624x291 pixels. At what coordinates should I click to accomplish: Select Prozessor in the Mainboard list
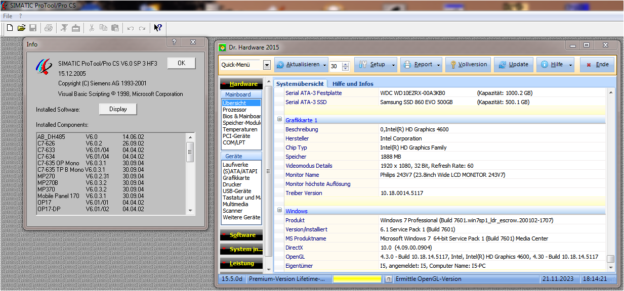(235, 110)
